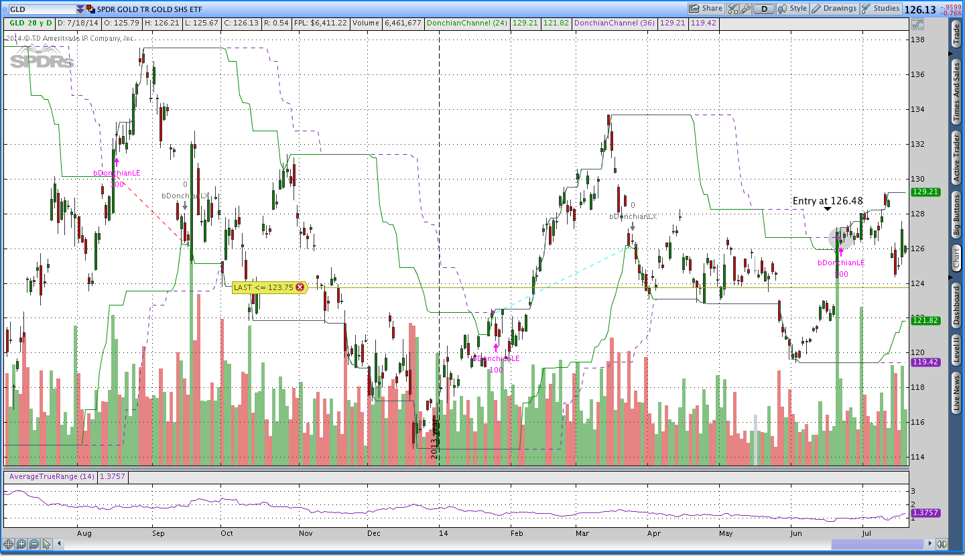Image resolution: width=965 pixels, height=556 pixels.
Task: Click the 121.82 green price bubble
Action: pos(925,321)
